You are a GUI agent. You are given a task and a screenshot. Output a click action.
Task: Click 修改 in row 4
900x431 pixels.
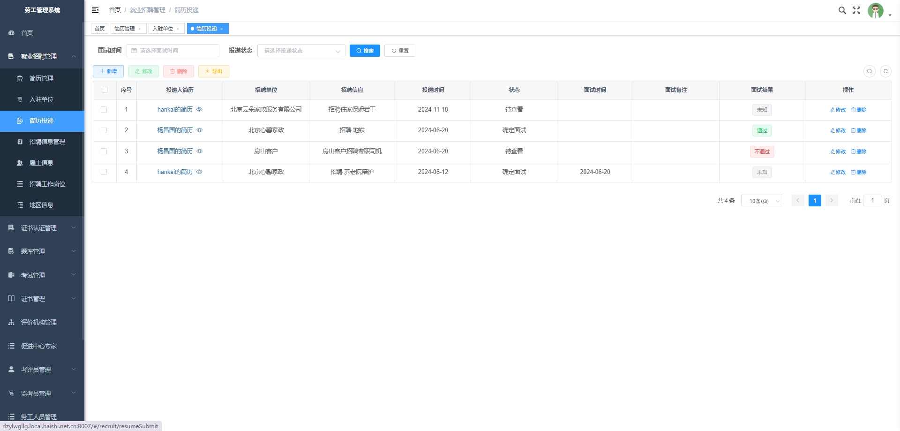coord(838,172)
